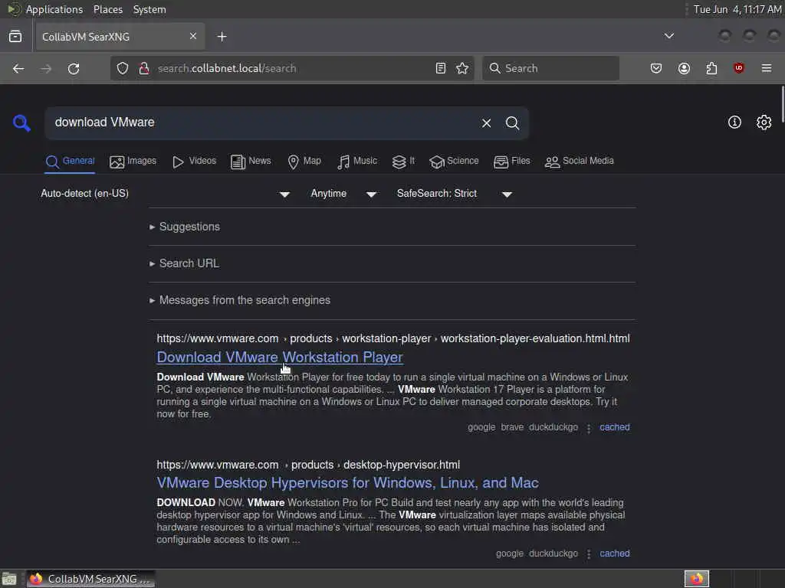
Task: Open the extensions puzzle icon
Action: 711,68
